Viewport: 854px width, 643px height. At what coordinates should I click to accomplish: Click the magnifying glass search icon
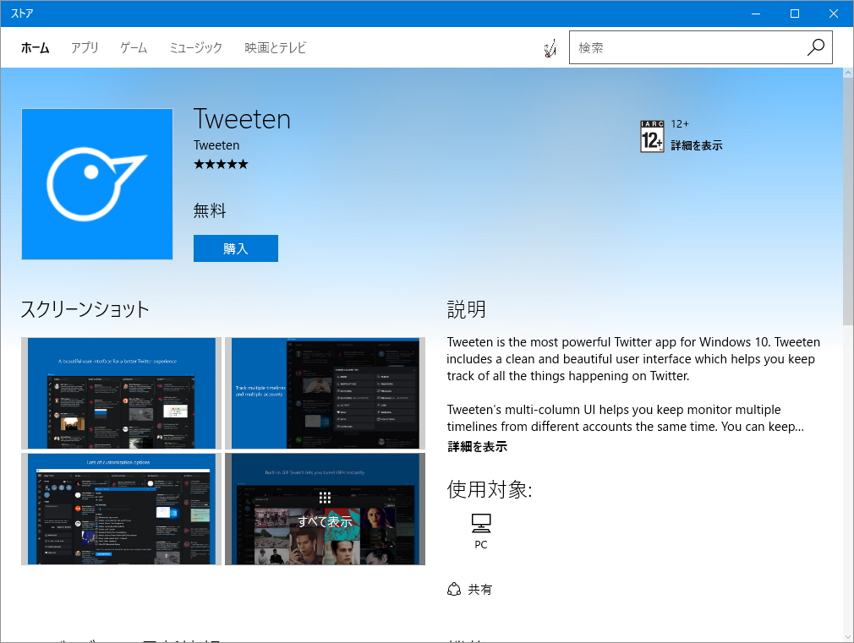click(815, 47)
